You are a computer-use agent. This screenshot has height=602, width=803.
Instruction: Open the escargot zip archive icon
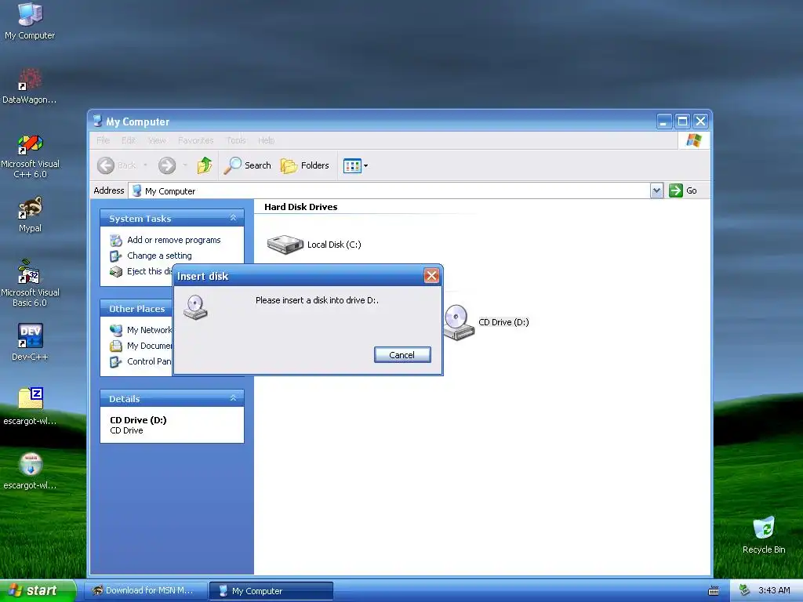pos(30,407)
